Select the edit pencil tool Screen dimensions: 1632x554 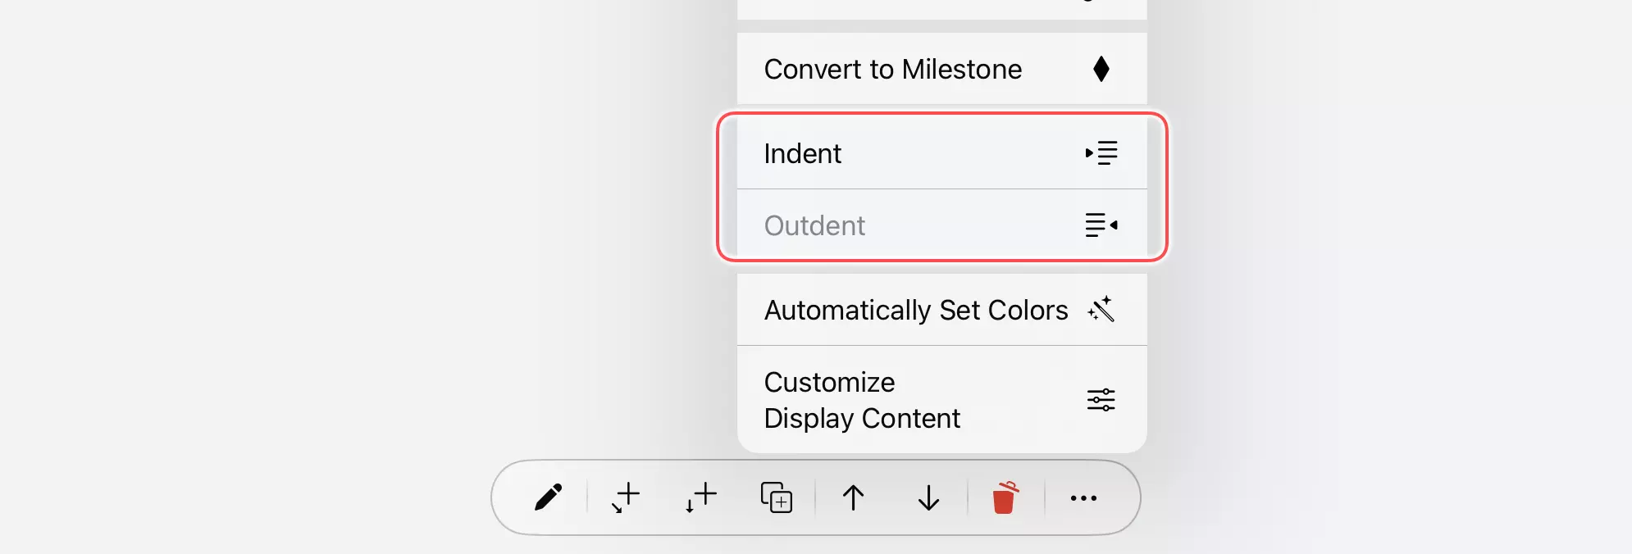pos(548,497)
